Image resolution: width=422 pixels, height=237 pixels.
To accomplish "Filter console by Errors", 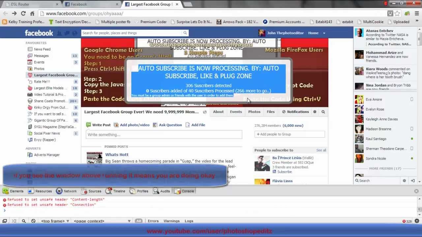I will [x=153, y=221].
